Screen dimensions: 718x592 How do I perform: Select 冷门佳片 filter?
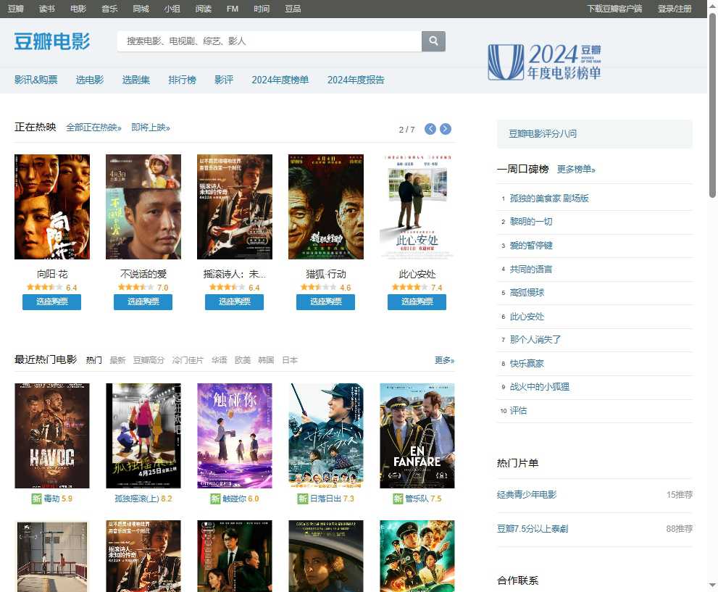tap(188, 360)
